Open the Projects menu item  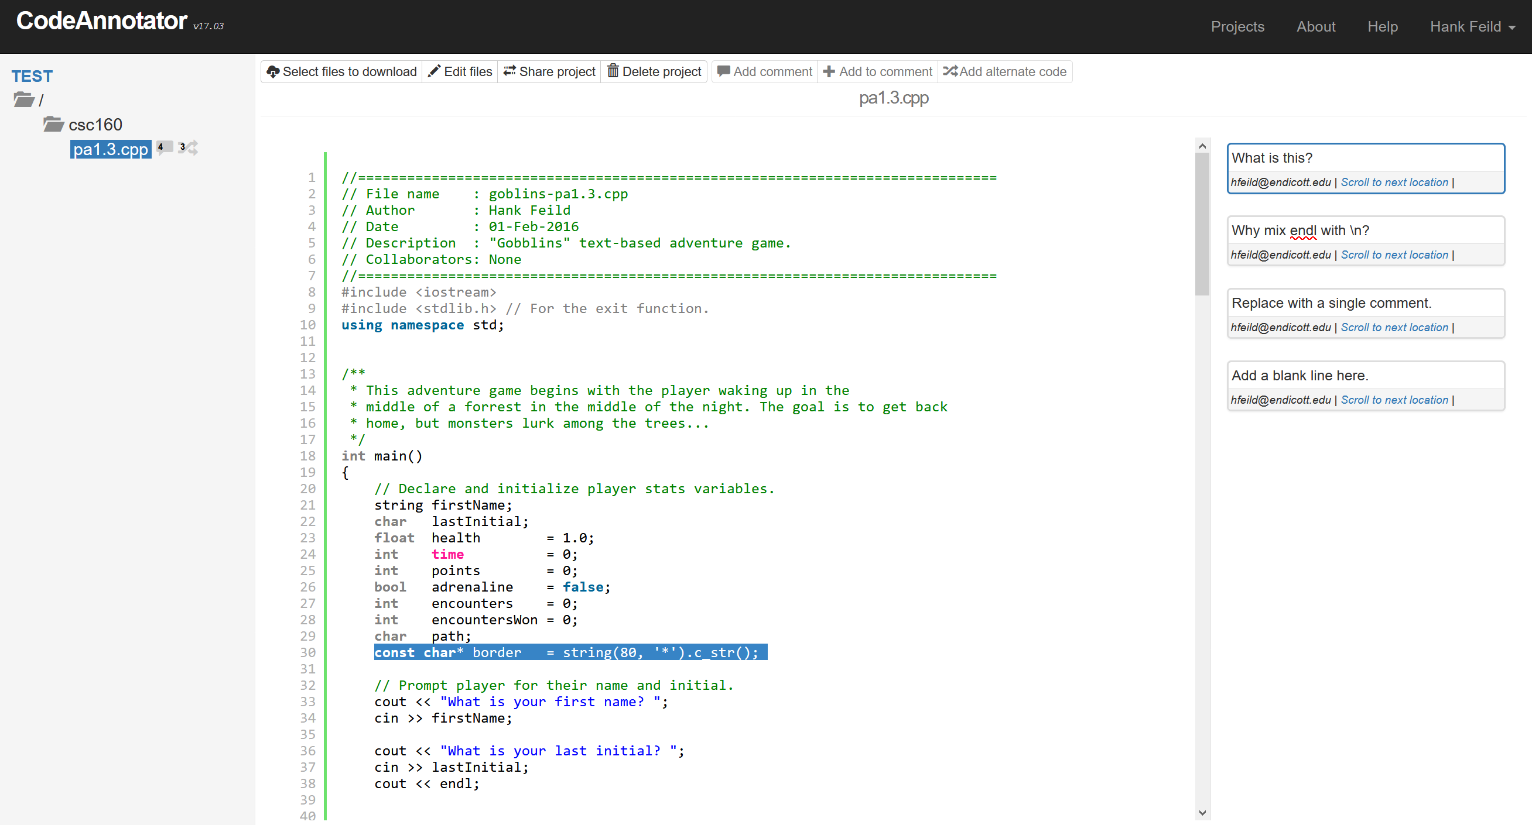click(x=1237, y=27)
